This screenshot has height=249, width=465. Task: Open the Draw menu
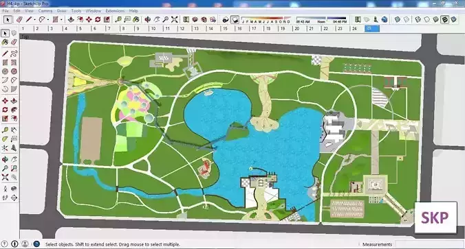pos(62,11)
